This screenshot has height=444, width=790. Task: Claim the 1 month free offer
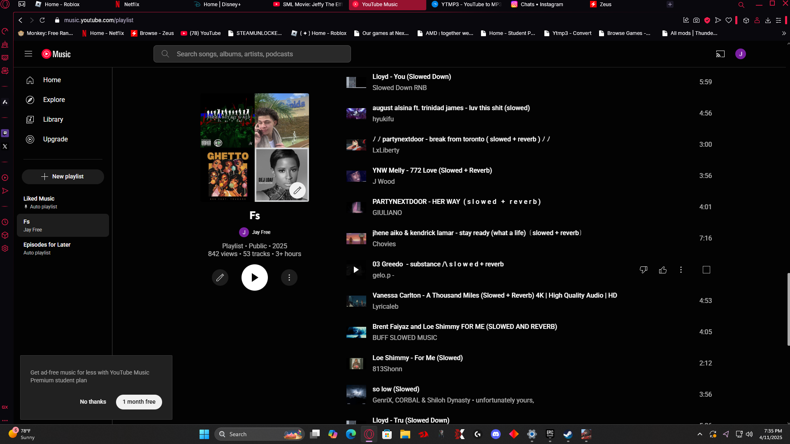pyautogui.click(x=139, y=402)
